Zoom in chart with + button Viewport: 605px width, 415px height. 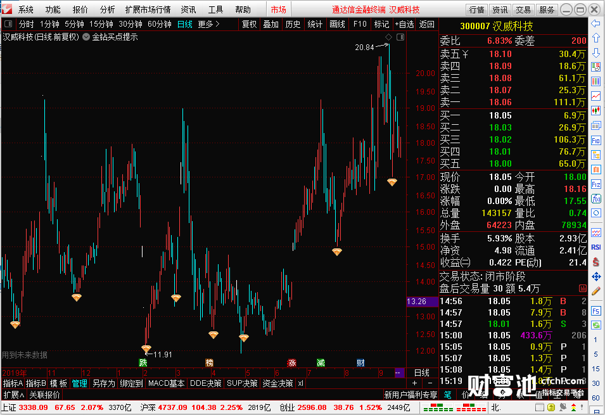click(x=414, y=383)
